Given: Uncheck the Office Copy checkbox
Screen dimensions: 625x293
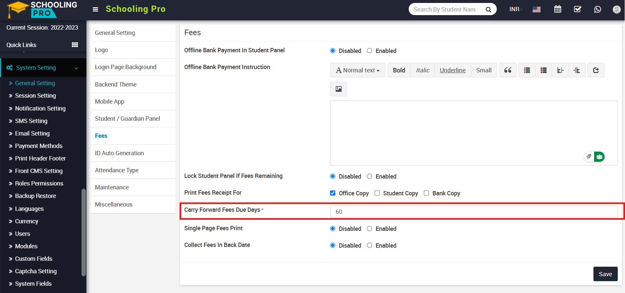Looking at the screenshot, I should [333, 193].
